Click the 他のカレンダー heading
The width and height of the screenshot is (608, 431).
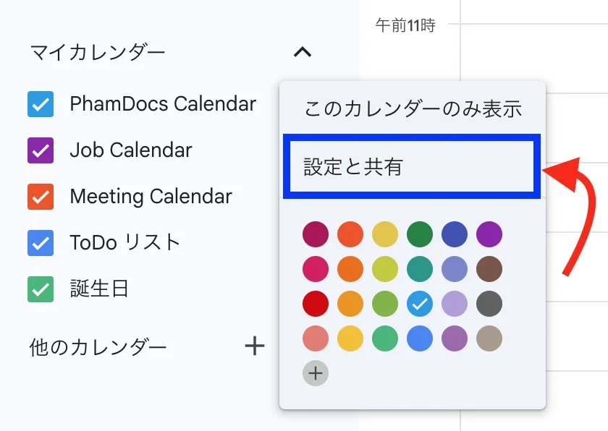(x=98, y=346)
